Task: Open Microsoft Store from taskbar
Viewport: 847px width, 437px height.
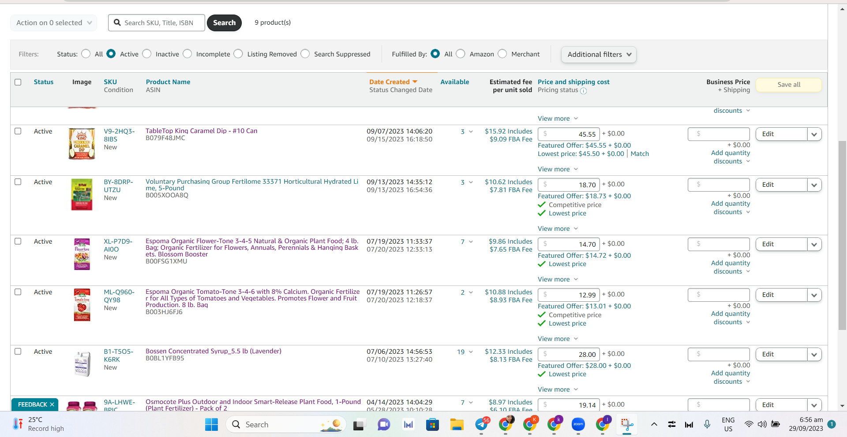Action: click(432, 425)
